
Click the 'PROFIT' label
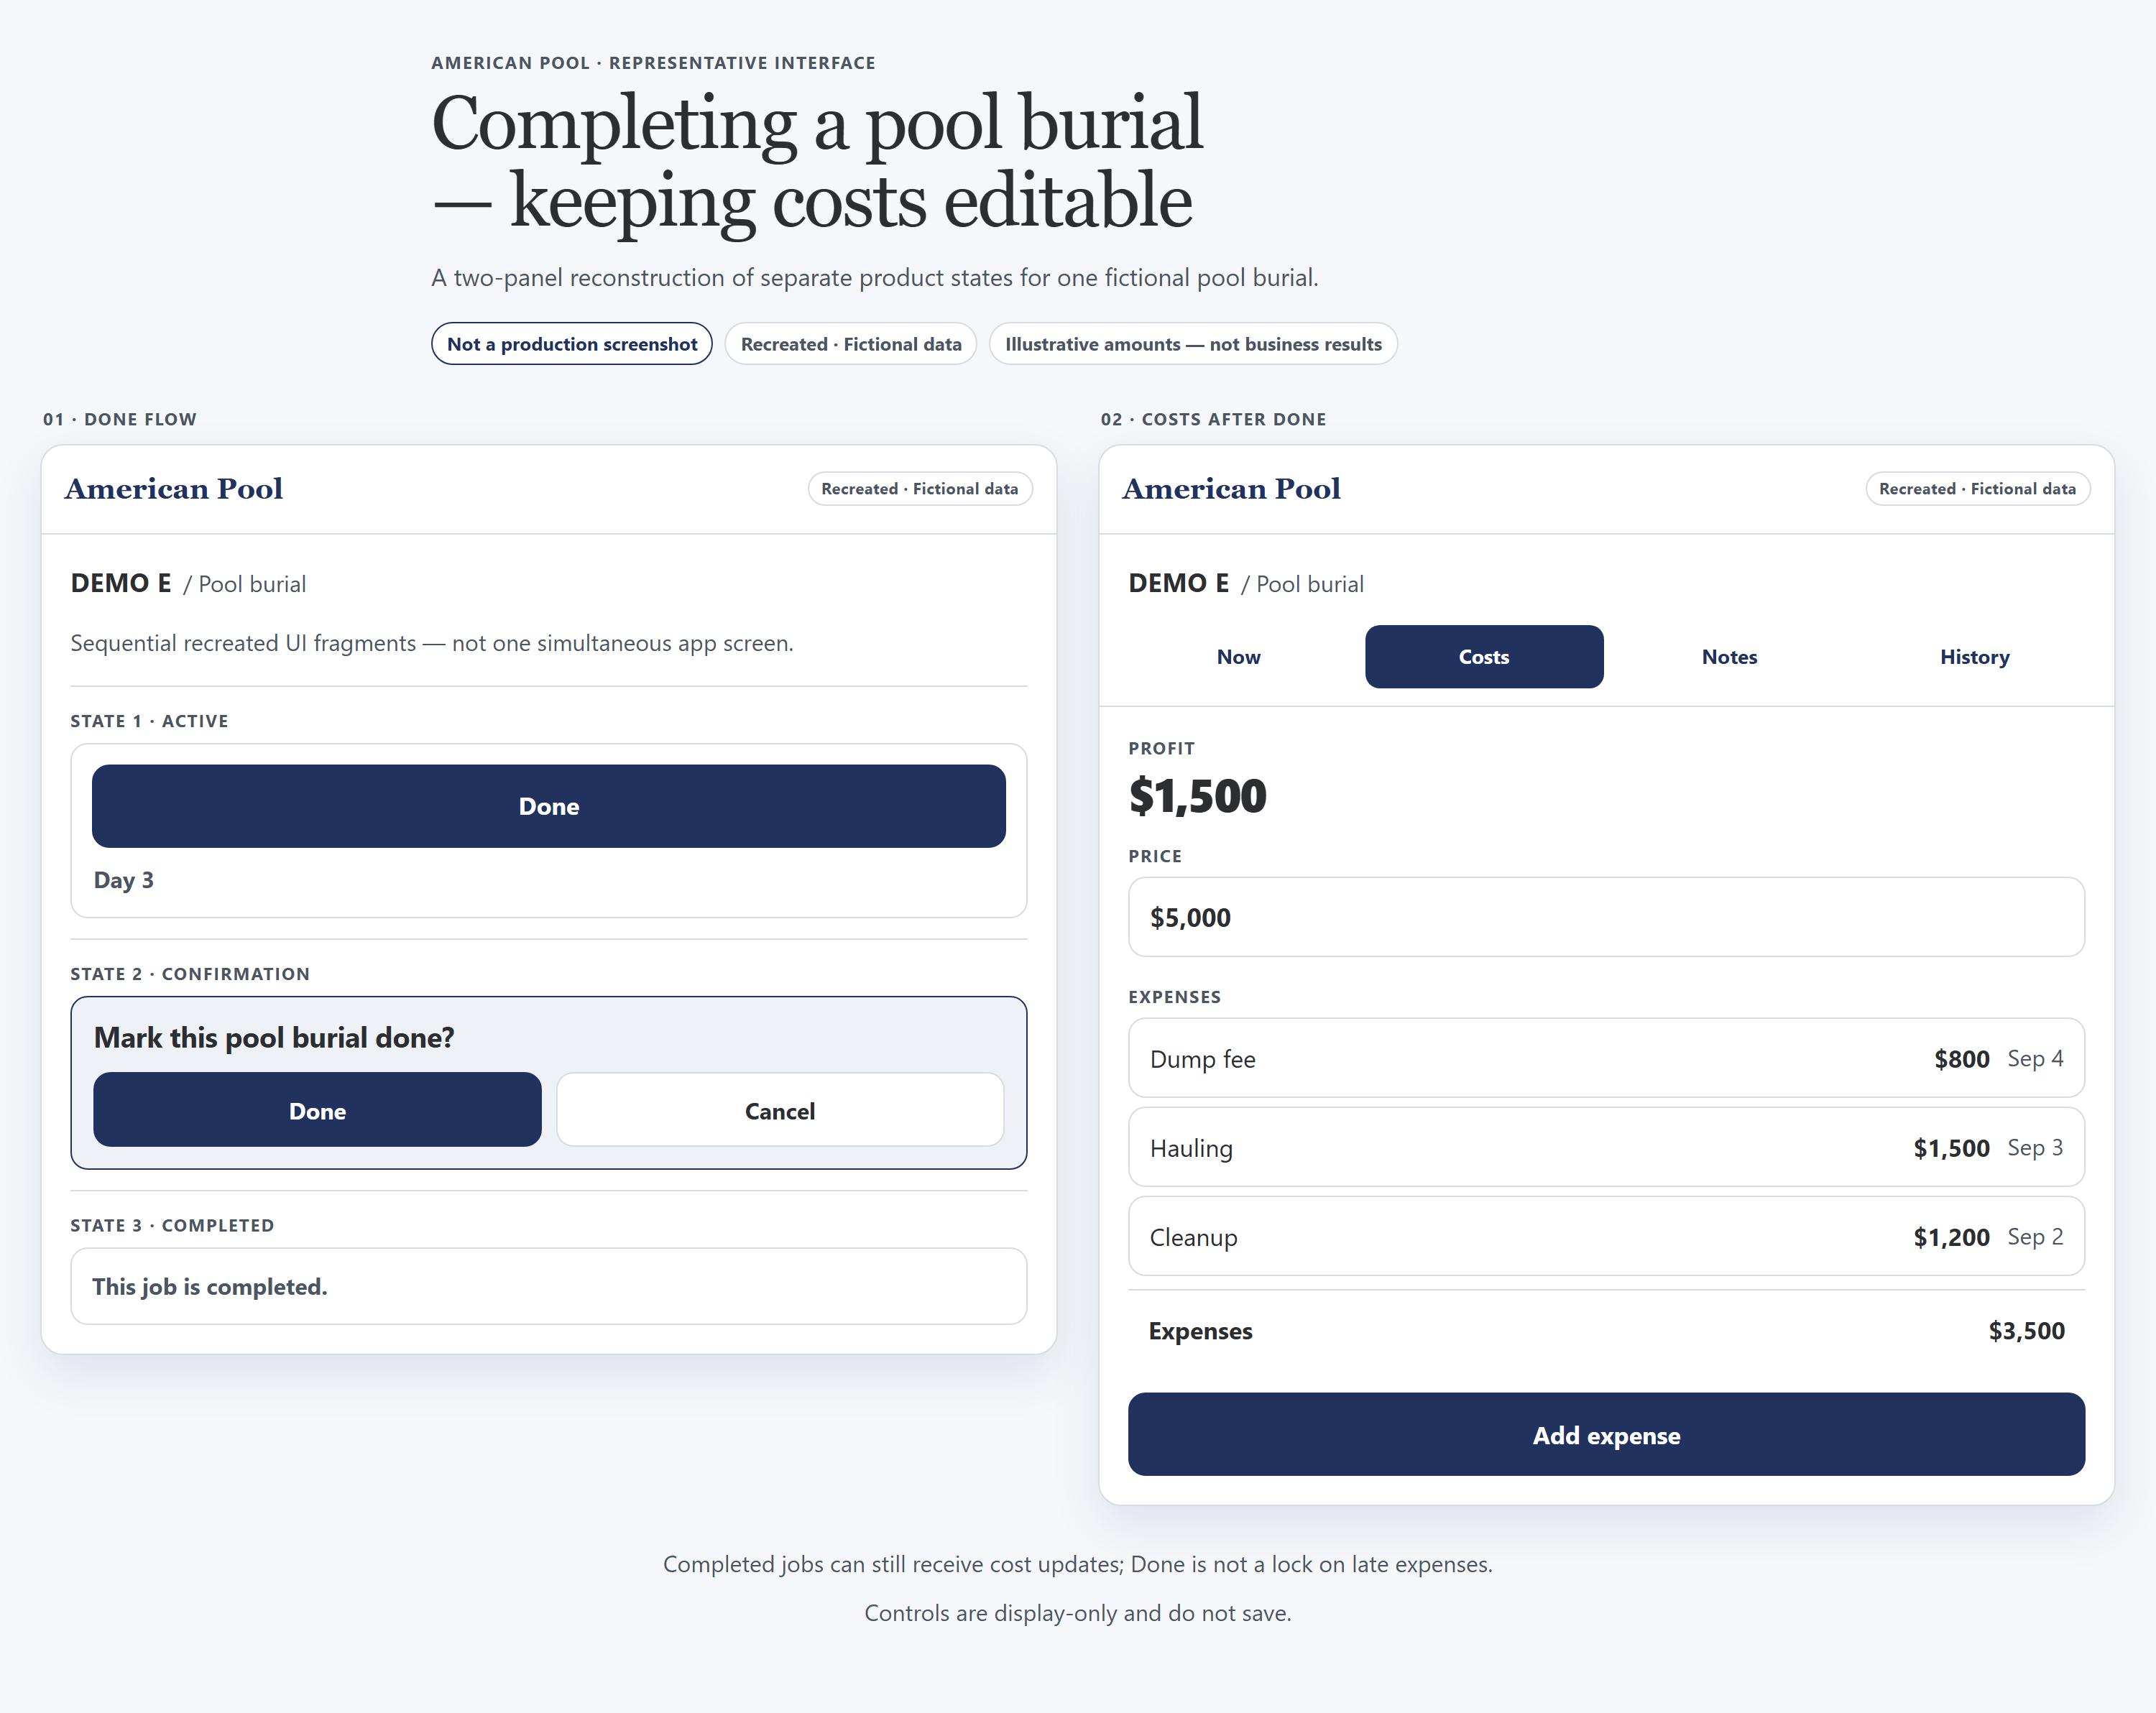point(1161,748)
